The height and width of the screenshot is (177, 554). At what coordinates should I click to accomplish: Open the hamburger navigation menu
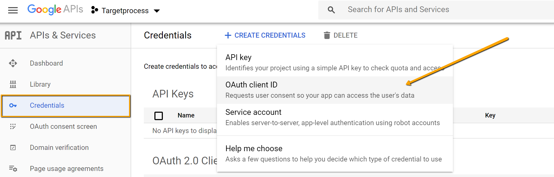(x=13, y=10)
